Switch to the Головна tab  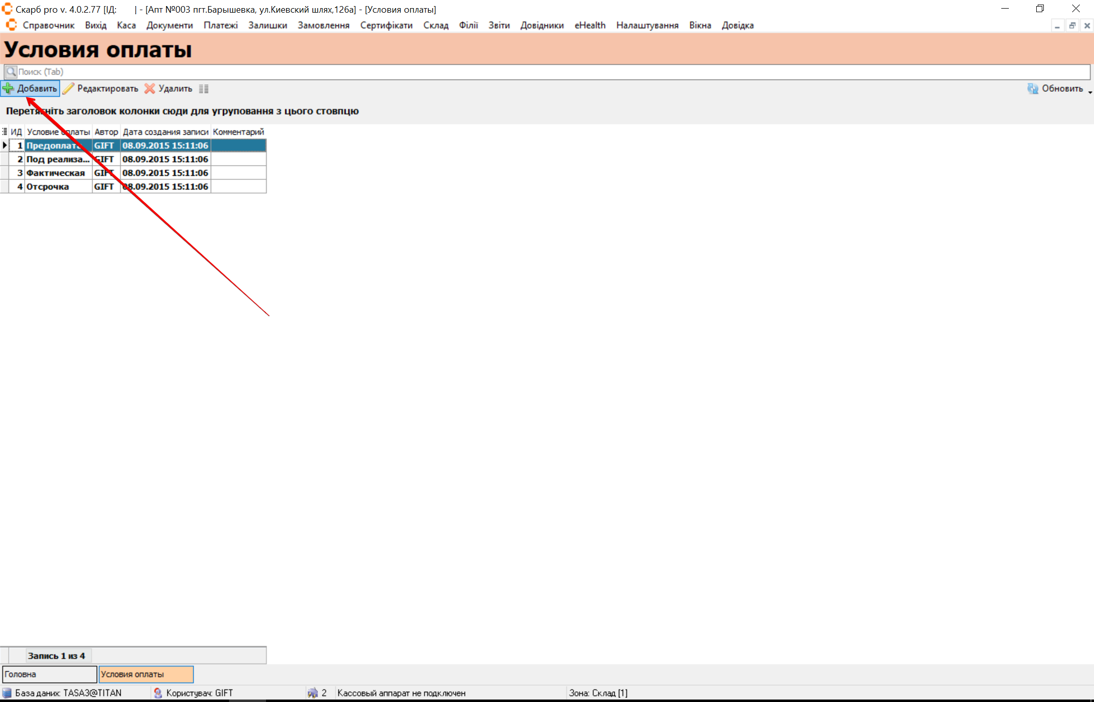pyautogui.click(x=49, y=674)
